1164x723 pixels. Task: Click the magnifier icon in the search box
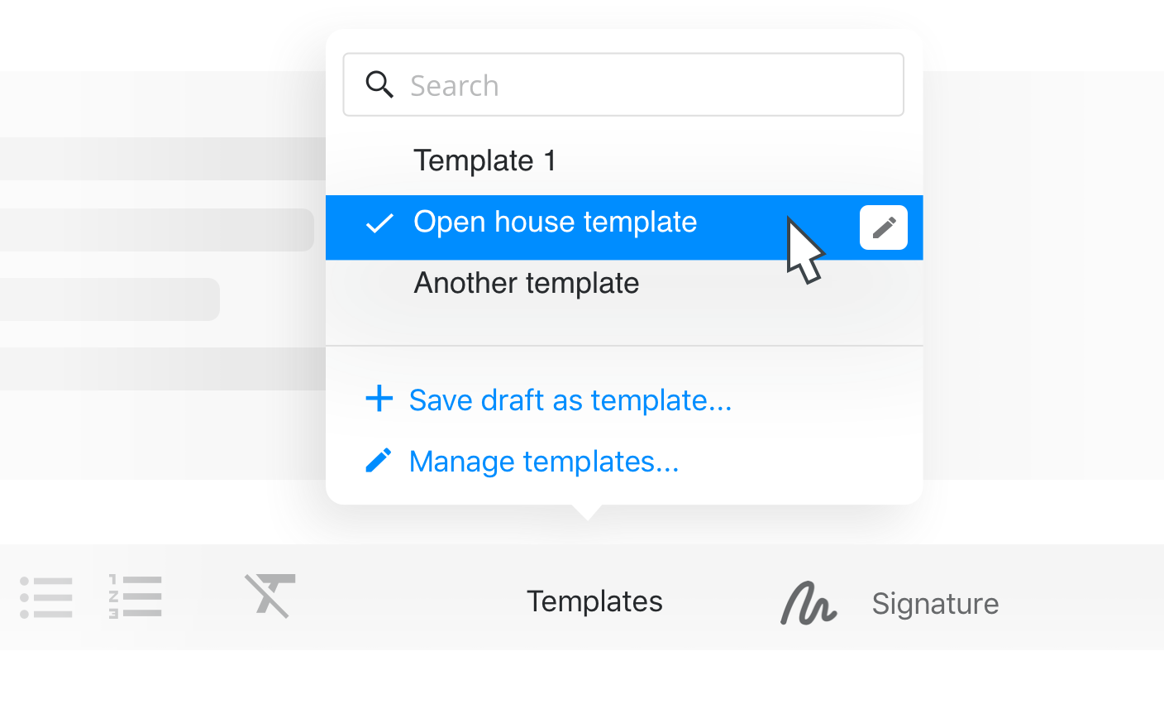[x=379, y=84]
